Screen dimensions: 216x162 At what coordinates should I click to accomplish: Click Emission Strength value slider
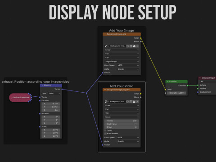[176, 93]
